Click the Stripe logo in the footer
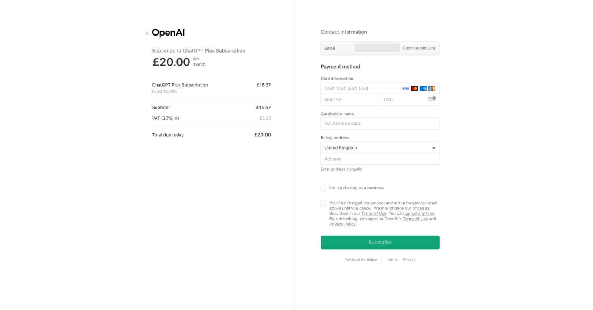Image resolution: width=593 pixels, height=310 pixels. click(x=371, y=259)
